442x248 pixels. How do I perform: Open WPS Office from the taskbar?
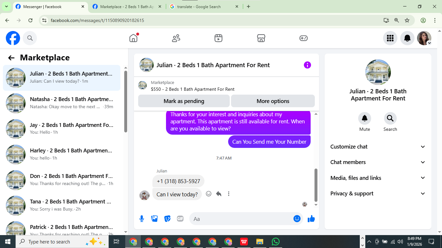tap(244, 242)
